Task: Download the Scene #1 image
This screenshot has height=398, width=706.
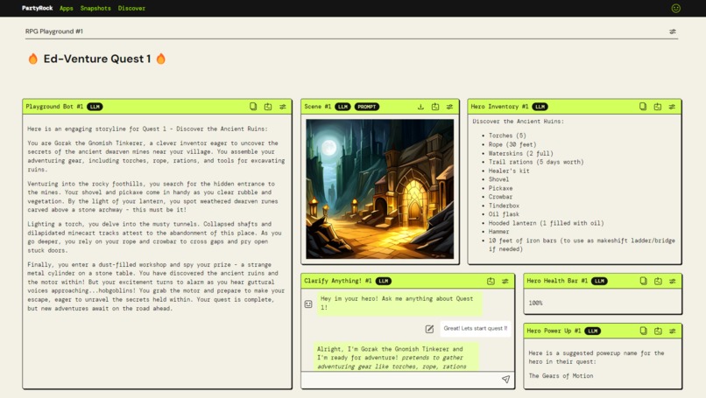Action: 420,107
